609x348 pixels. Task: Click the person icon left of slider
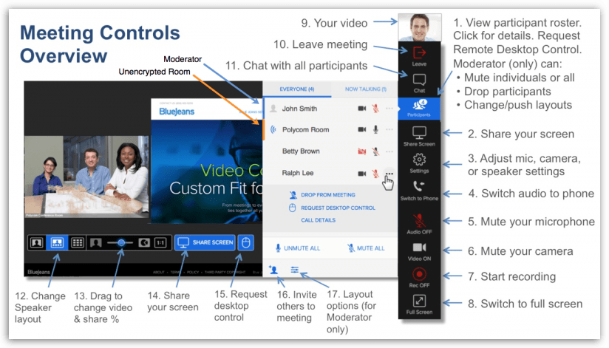(x=95, y=243)
